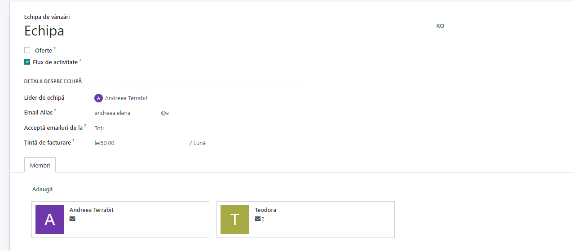This screenshot has height=251, width=574.
Task: Click the Email Alias help question mark
Action: (55, 110)
